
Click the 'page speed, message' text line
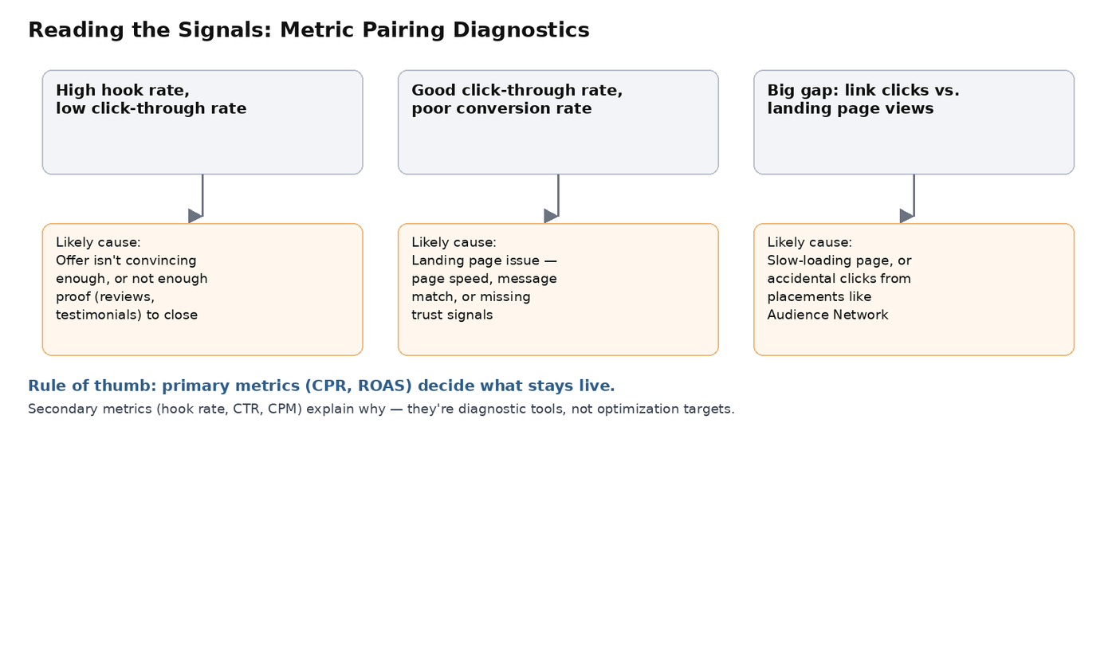click(484, 279)
